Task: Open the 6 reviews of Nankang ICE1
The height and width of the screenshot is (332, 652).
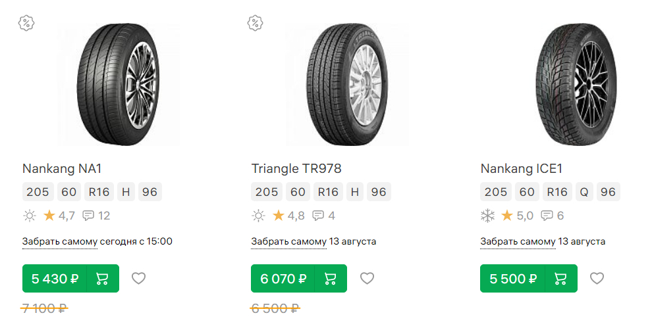Action: [553, 216]
